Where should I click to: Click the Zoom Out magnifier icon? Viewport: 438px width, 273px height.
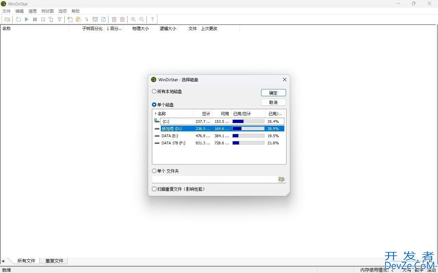point(142,19)
